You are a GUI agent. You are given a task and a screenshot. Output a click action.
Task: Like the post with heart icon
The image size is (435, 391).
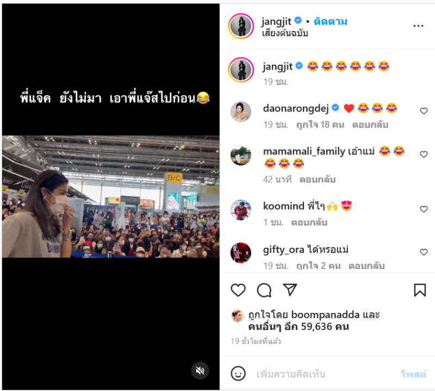(x=238, y=290)
